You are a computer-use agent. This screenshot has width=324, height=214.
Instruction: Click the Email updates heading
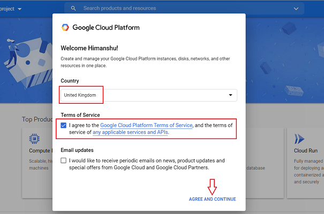[x=77, y=150]
